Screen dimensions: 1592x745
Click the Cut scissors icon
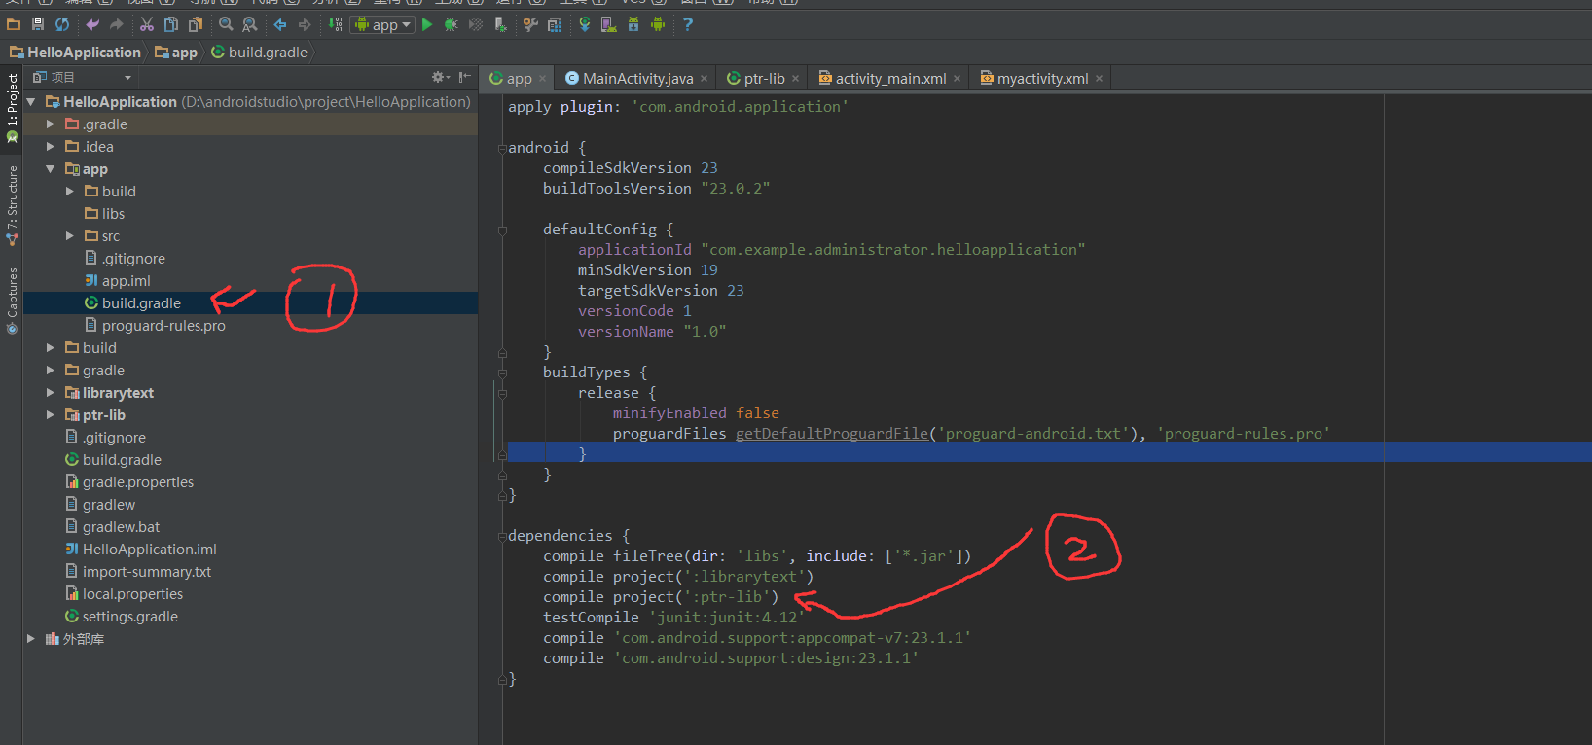(147, 24)
